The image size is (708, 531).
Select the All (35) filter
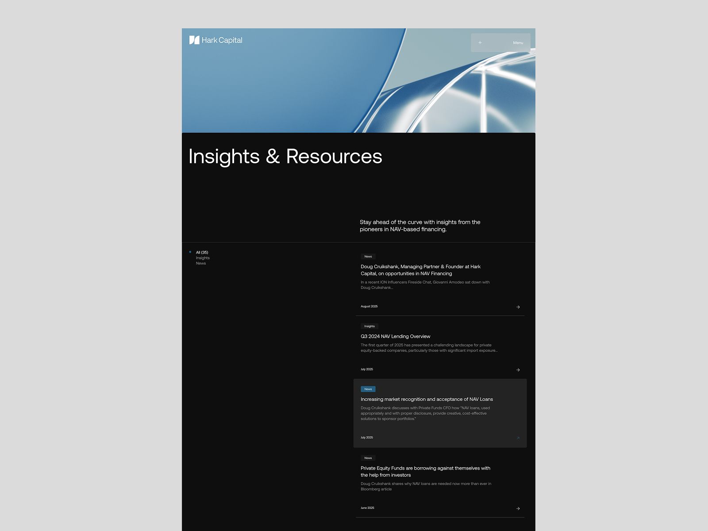click(x=202, y=253)
